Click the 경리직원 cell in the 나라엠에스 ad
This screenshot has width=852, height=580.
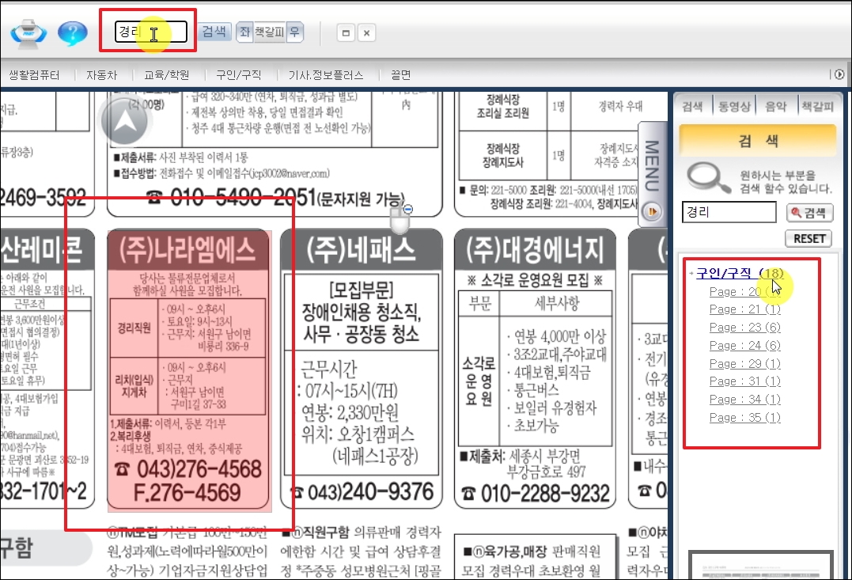click(x=134, y=328)
